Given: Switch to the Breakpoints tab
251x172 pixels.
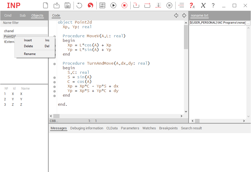Looking at the screenshot, I should 168,128.
